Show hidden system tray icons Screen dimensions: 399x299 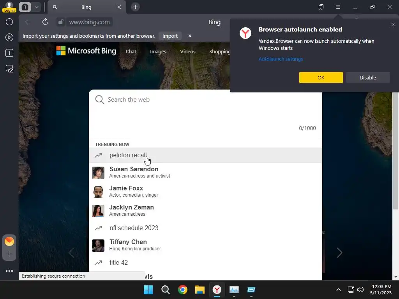339,290
